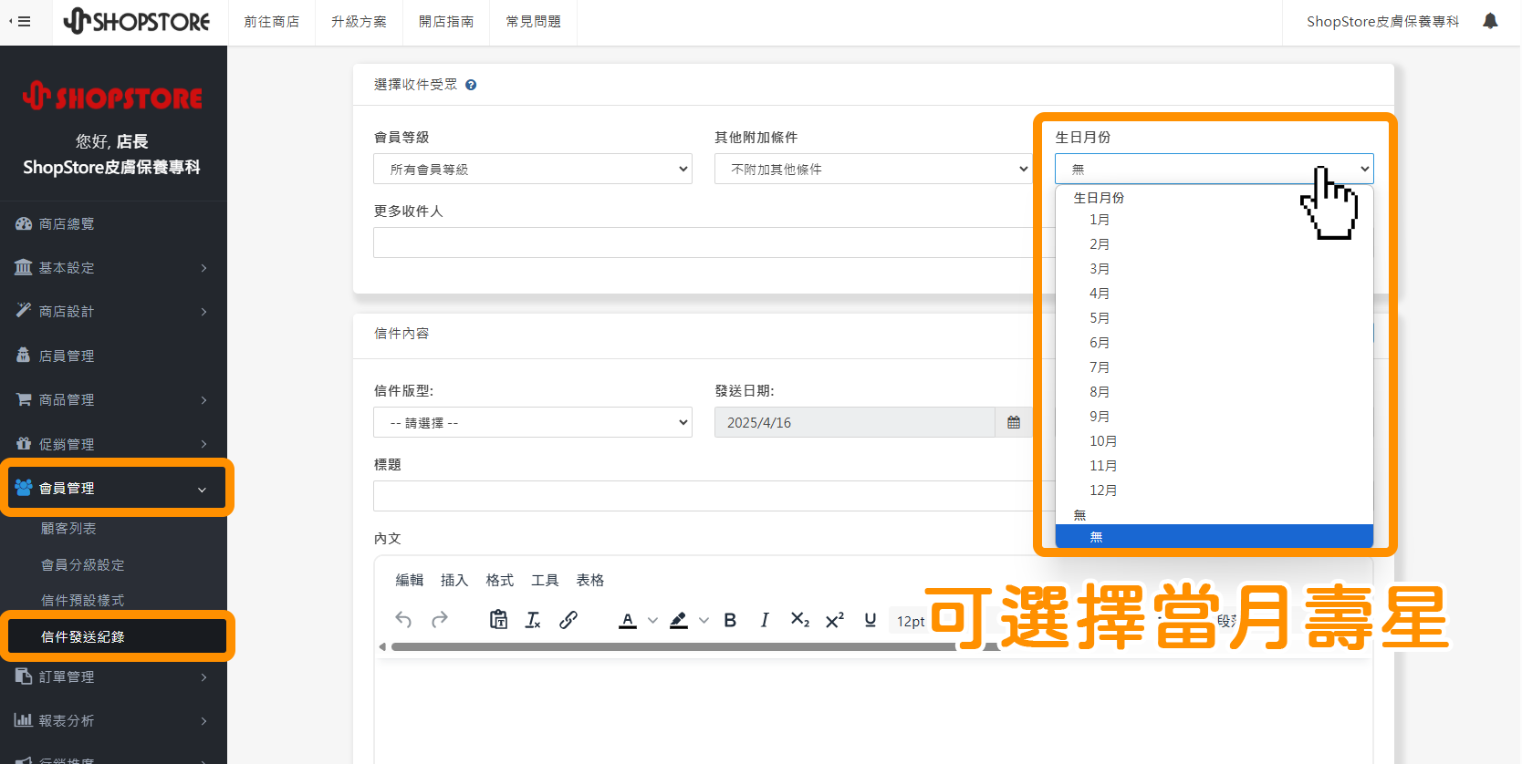Viewport: 1522px width, 764px height.
Task: Open the 工具 editor menu
Action: (x=545, y=580)
